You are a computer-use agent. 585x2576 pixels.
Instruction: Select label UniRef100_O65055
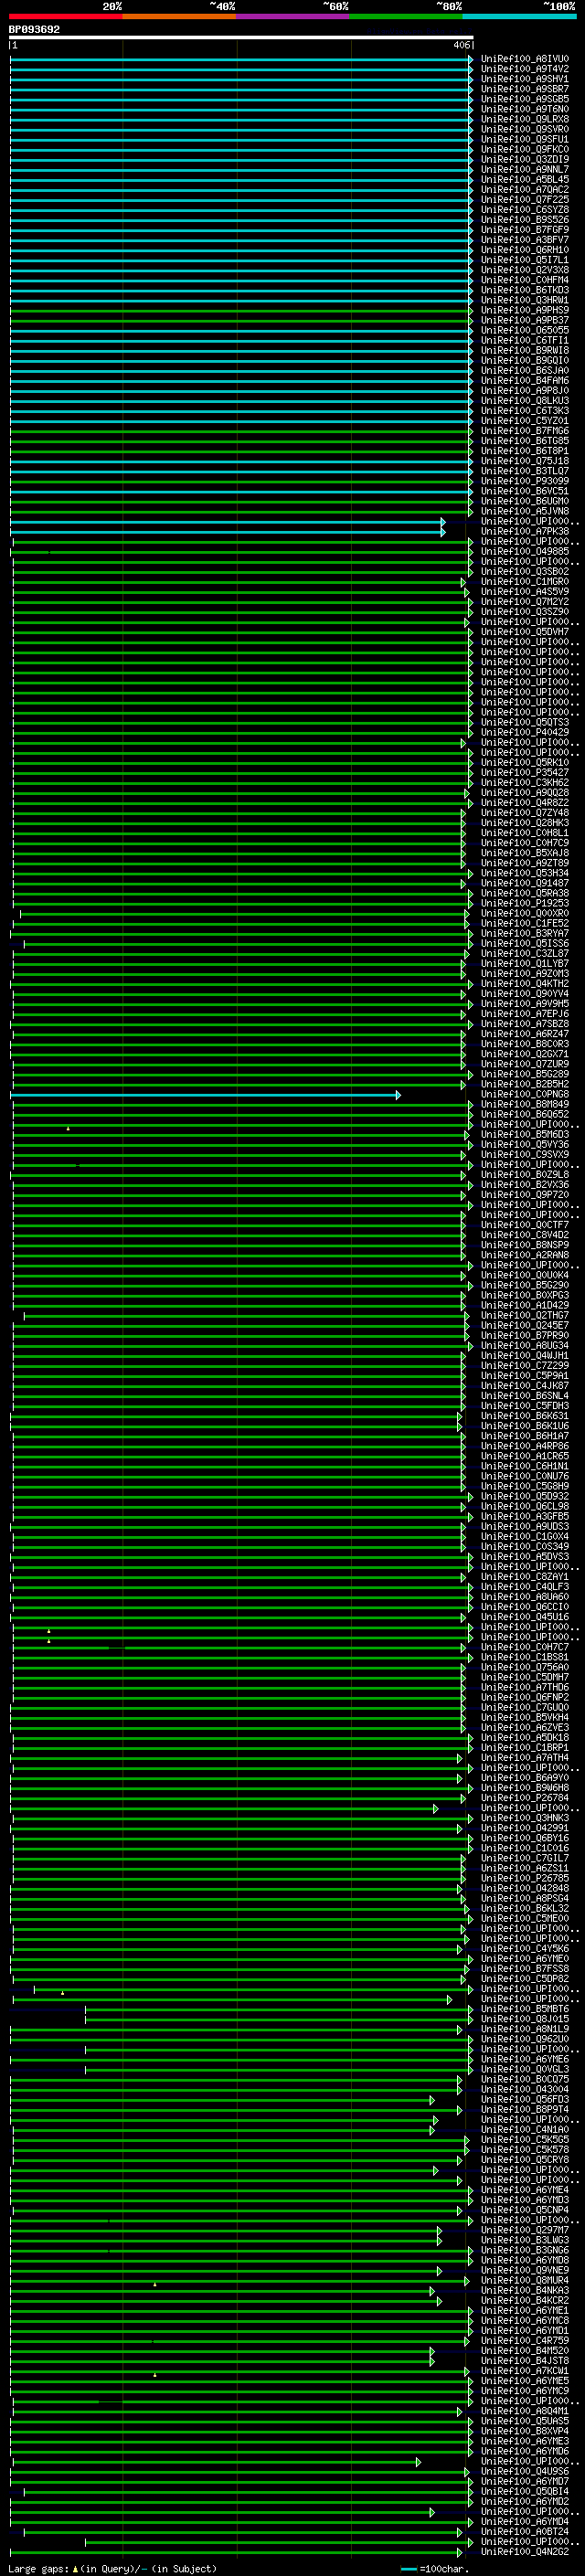[525, 330]
